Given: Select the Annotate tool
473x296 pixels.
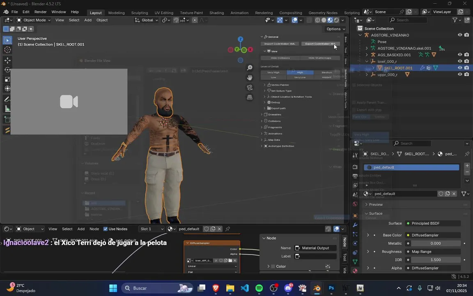Looking at the screenshot, I should pyautogui.click(x=7, y=99).
